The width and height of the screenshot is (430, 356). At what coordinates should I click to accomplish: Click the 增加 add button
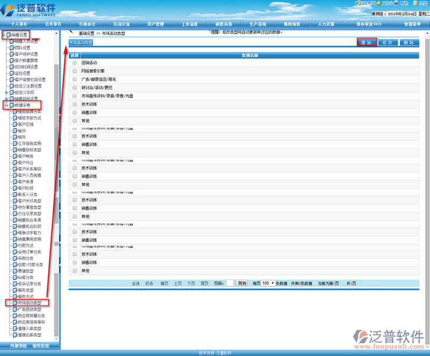click(x=366, y=43)
